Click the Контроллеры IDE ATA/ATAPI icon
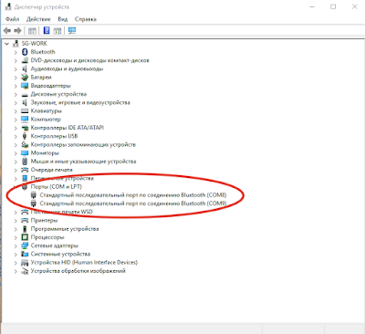The image size is (365, 334). tap(25, 128)
